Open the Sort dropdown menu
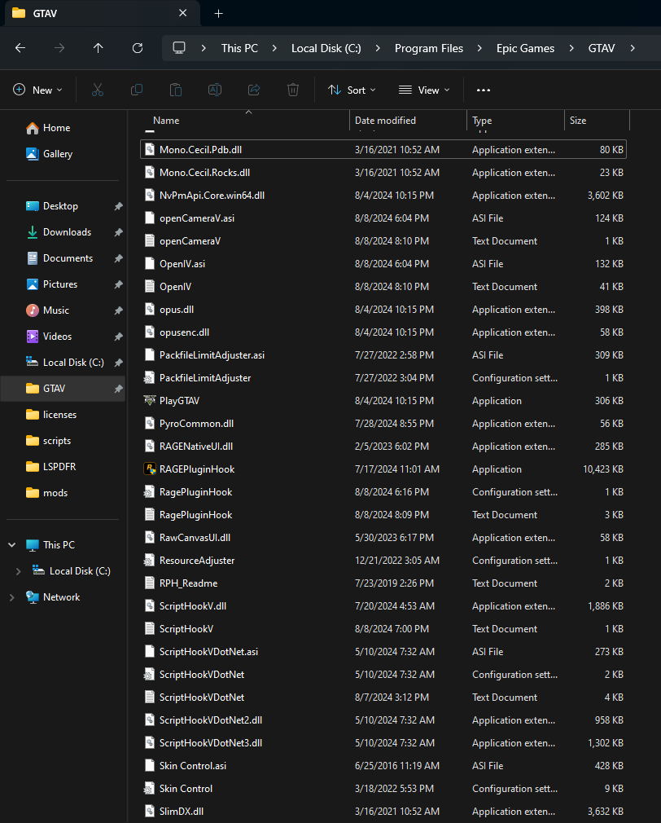This screenshot has width=661, height=823. coord(352,90)
